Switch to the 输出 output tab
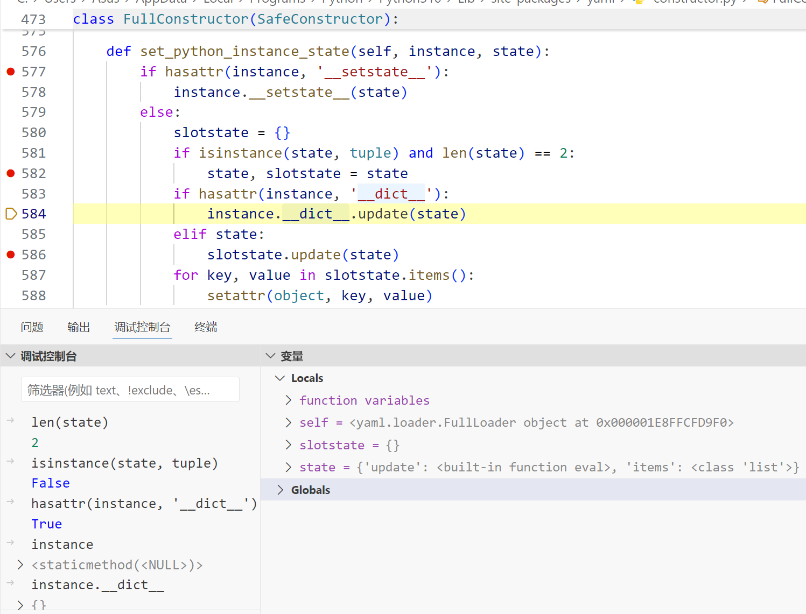The height and width of the screenshot is (614, 806). click(x=79, y=327)
